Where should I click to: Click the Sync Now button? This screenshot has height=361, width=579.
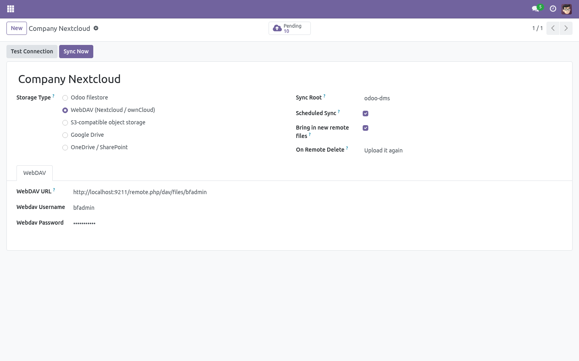(76, 51)
